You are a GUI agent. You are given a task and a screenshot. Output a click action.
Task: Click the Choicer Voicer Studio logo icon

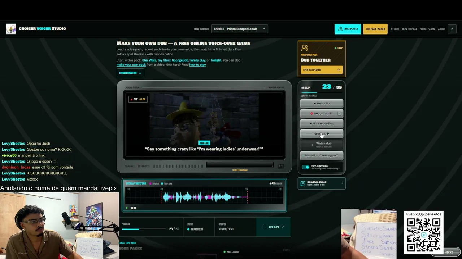click(x=11, y=29)
